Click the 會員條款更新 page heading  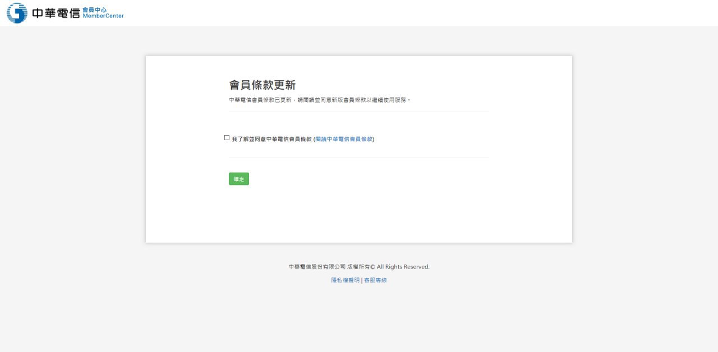[x=262, y=85]
